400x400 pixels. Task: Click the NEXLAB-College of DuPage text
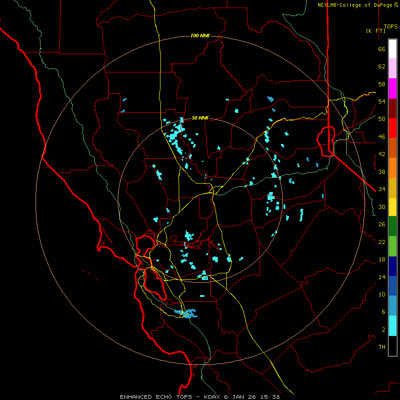(x=356, y=5)
